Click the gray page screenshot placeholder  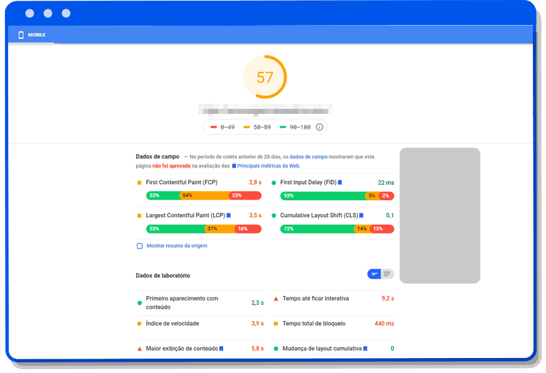tap(440, 215)
